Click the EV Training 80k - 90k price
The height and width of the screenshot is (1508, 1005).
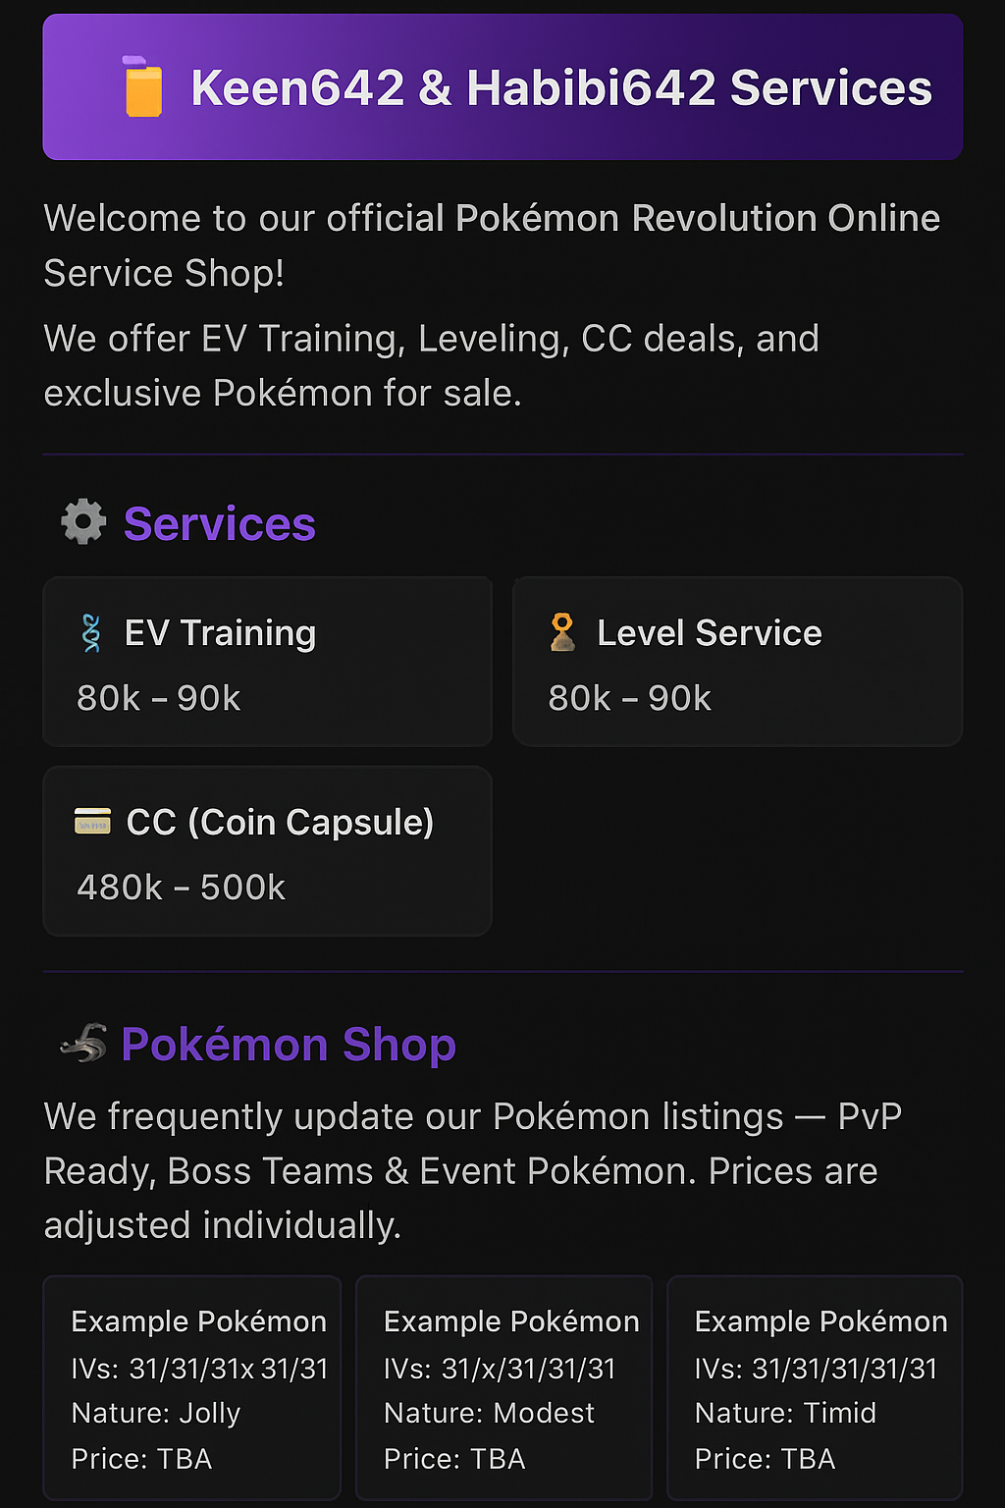(x=159, y=699)
